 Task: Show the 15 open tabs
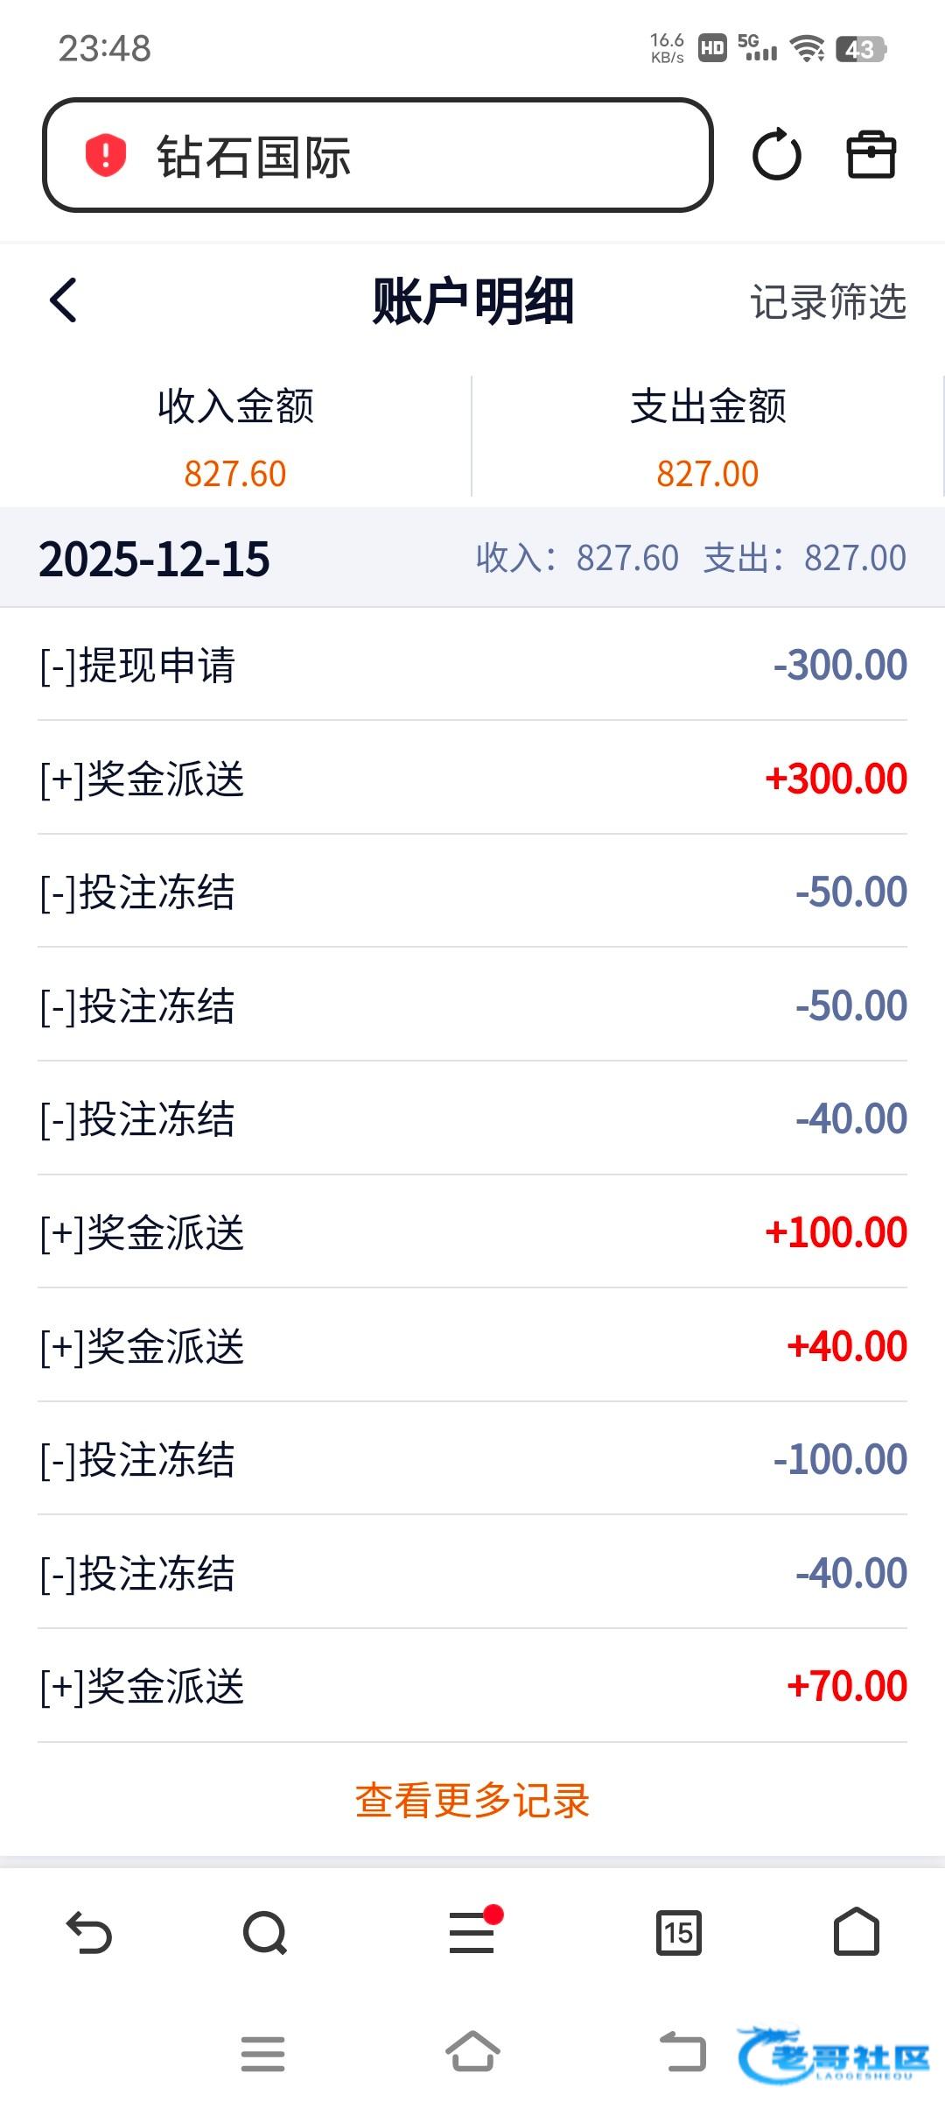[679, 1932]
